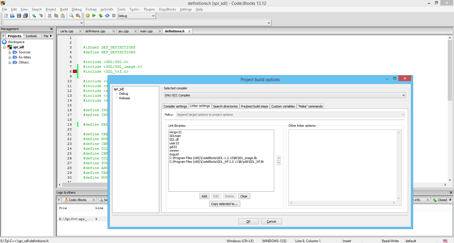
Task: Abort the build with X icon
Action: coord(114,16)
